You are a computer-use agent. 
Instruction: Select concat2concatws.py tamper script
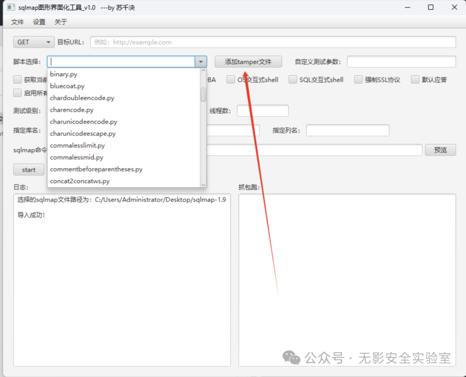[x=124, y=181]
